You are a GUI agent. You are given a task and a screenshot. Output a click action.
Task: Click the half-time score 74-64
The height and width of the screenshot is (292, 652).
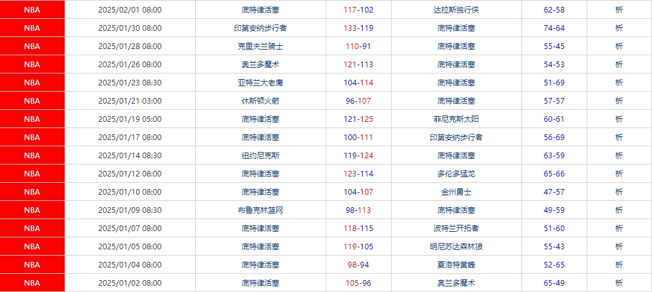coord(554,28)
